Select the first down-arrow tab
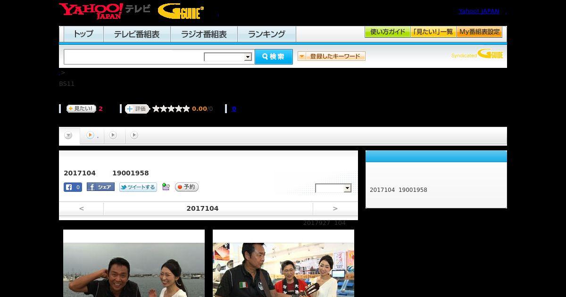 (69, 136)
